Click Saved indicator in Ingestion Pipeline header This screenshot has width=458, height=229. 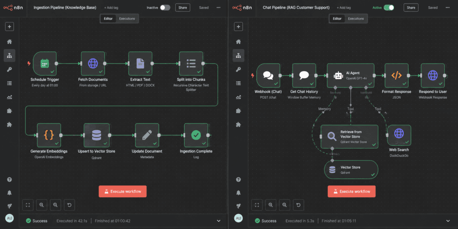(x=204, y=8)
